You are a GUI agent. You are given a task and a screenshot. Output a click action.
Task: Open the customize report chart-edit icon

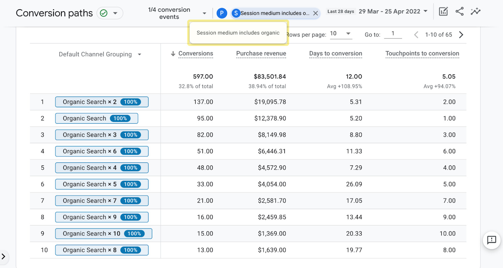coord(443,12)
